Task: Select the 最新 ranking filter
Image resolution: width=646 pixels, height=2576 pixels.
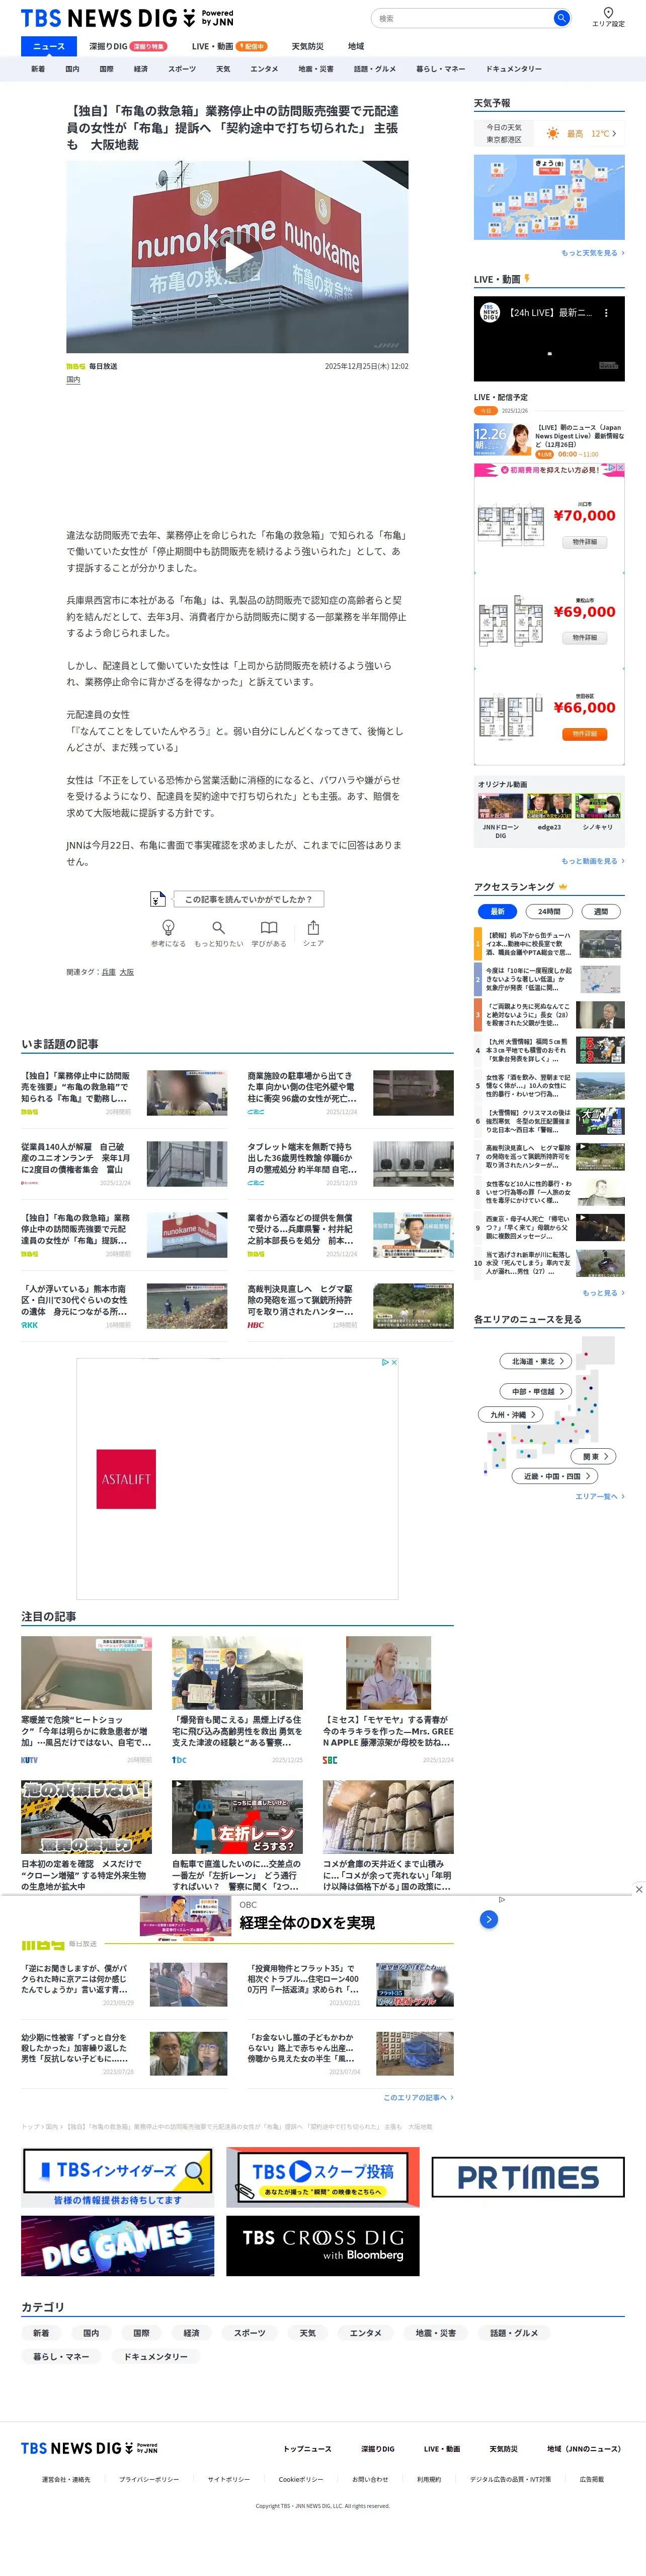Action: tap(497, 911)
